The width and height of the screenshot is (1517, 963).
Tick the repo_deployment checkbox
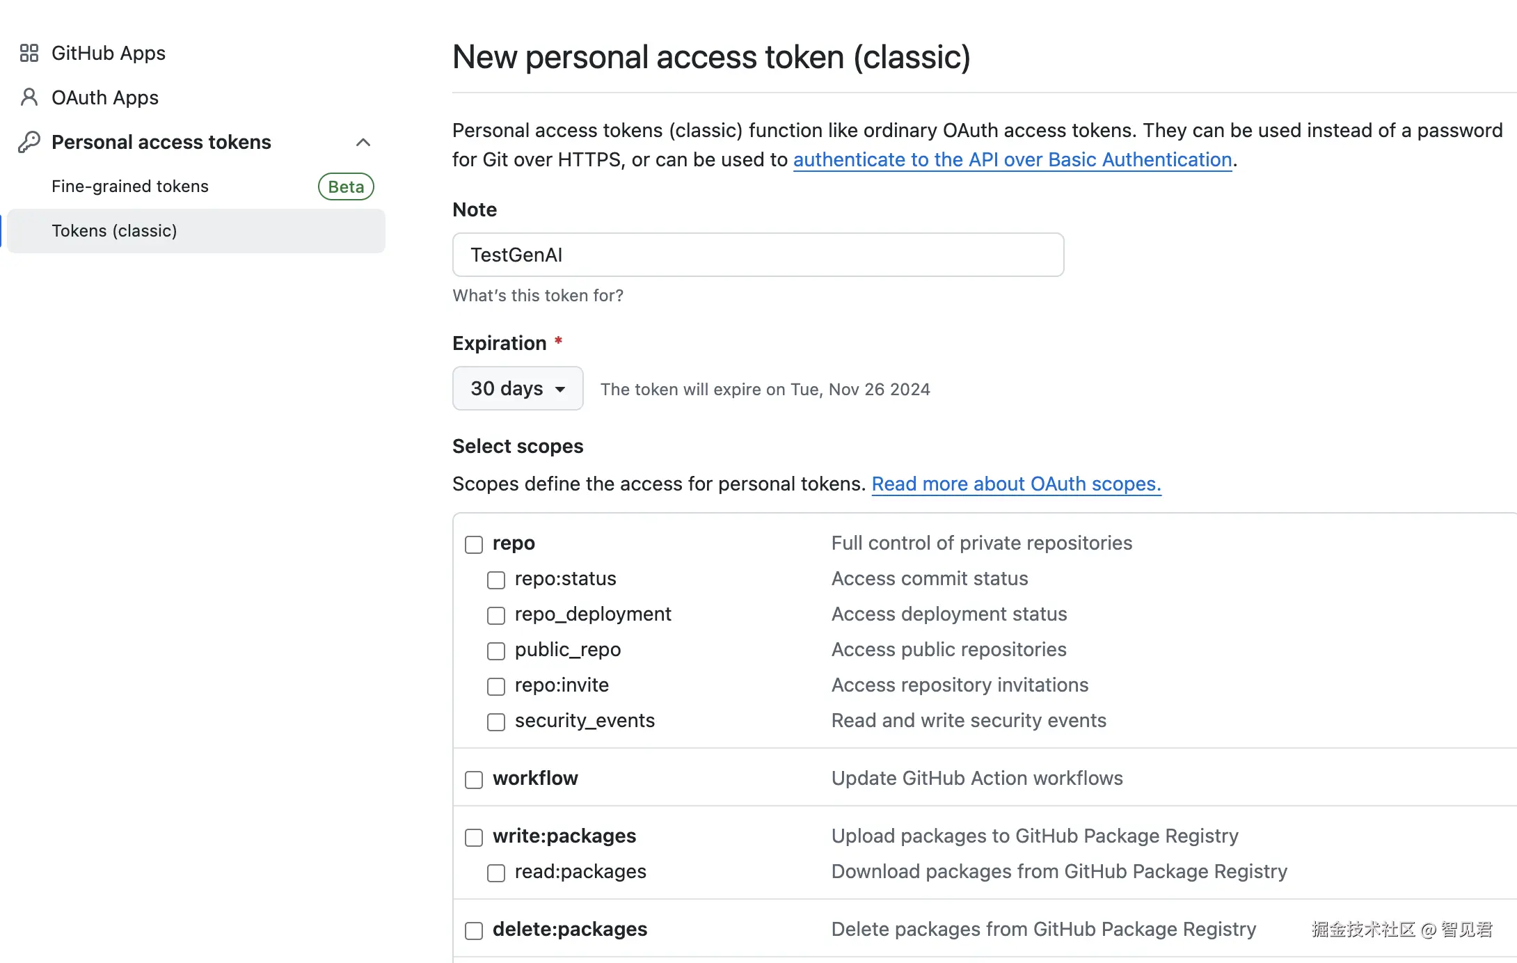(x=496, y=615)
